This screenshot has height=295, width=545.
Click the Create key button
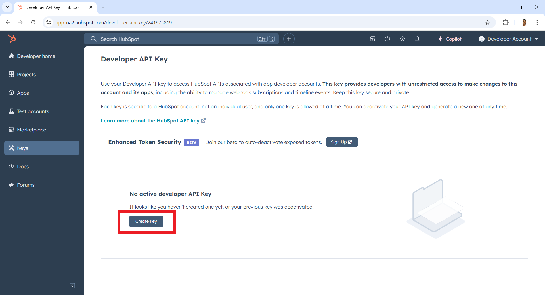point(146,221)
